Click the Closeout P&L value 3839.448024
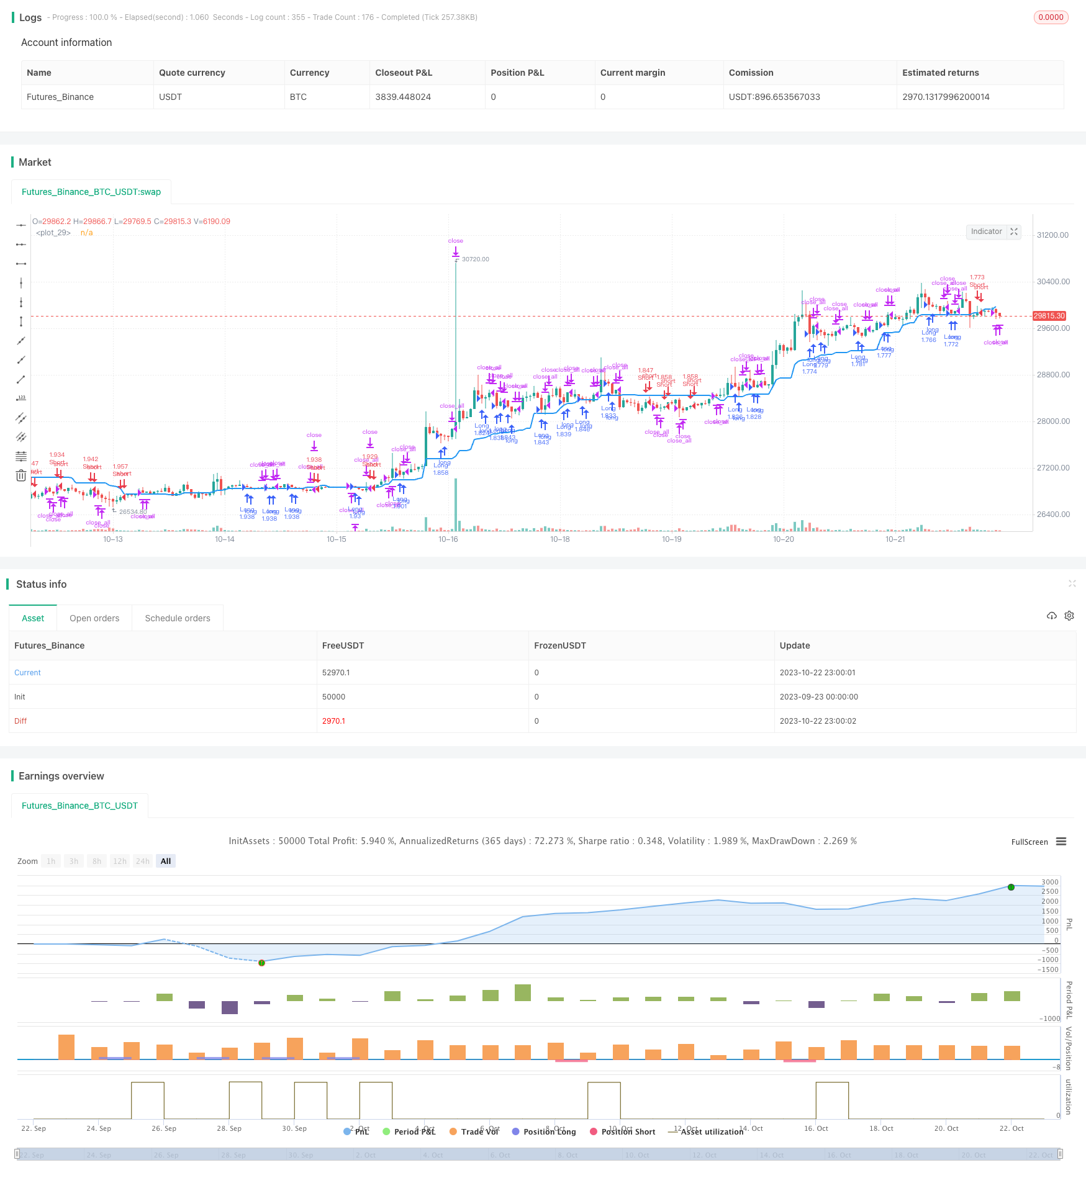 403,97
